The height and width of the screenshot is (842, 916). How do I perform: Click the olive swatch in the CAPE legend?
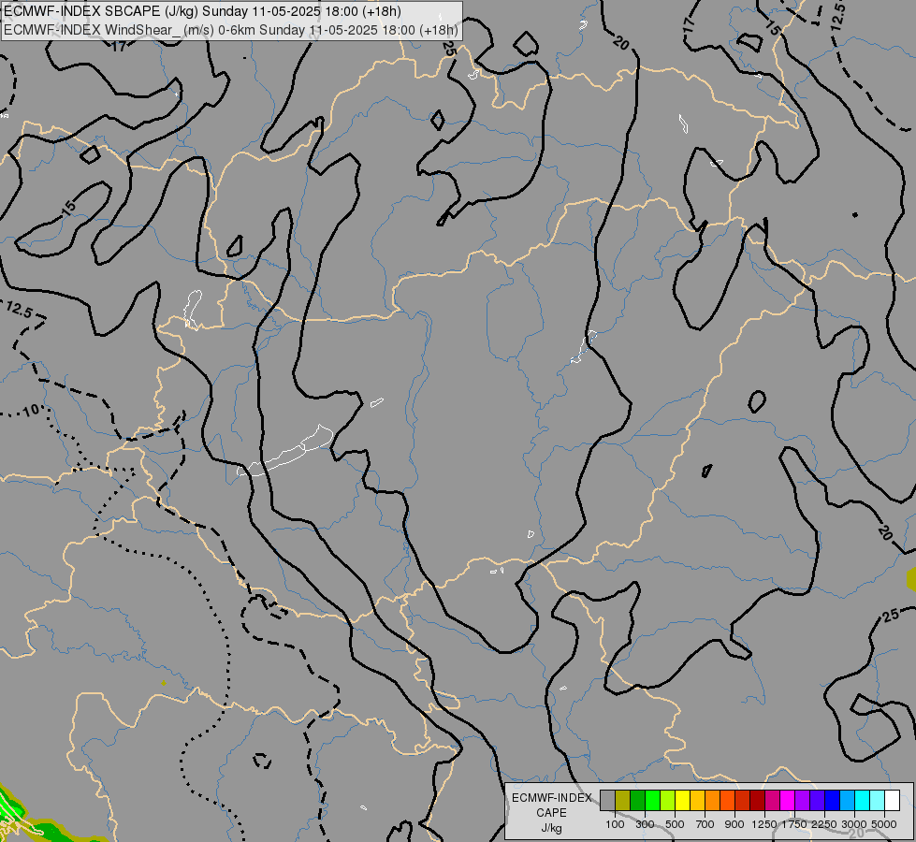pos(623,800)
